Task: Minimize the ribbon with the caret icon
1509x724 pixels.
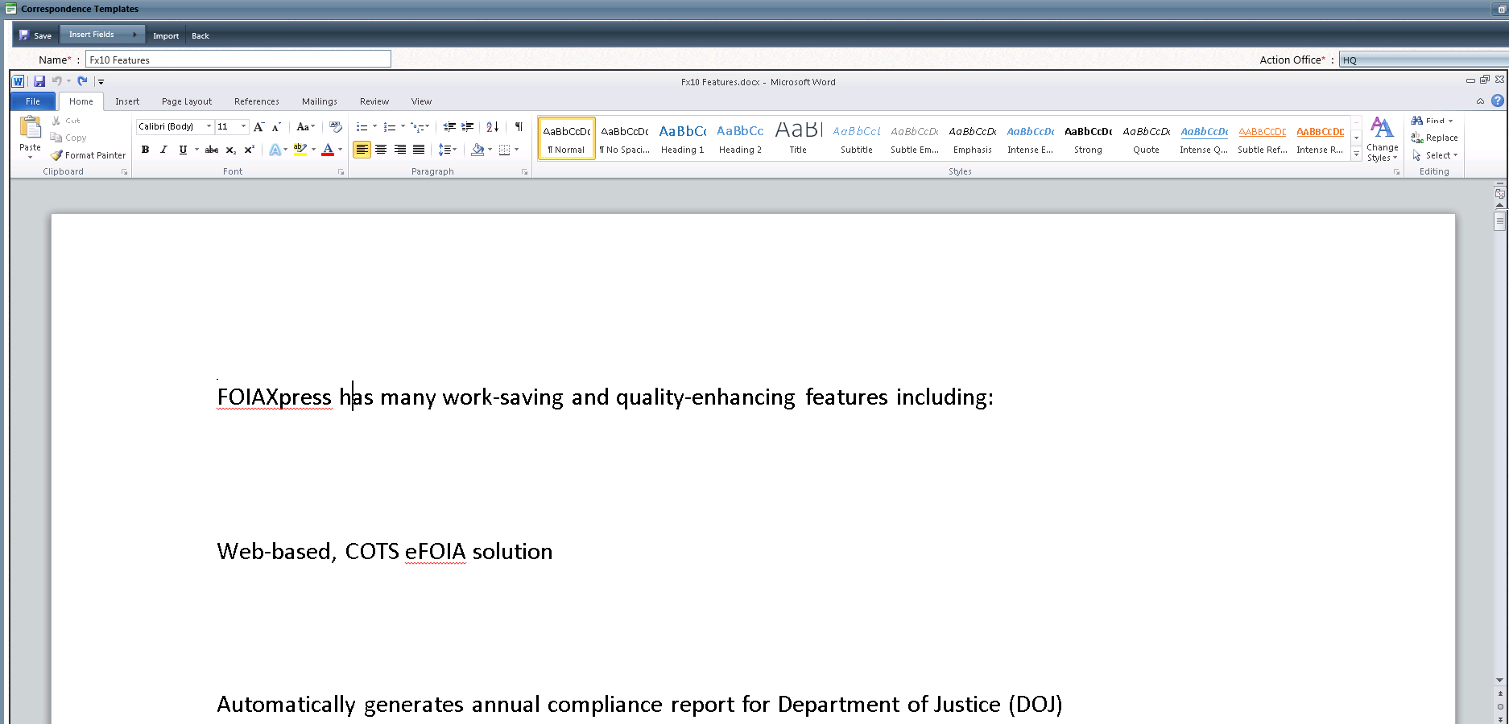Action: 1480,101
